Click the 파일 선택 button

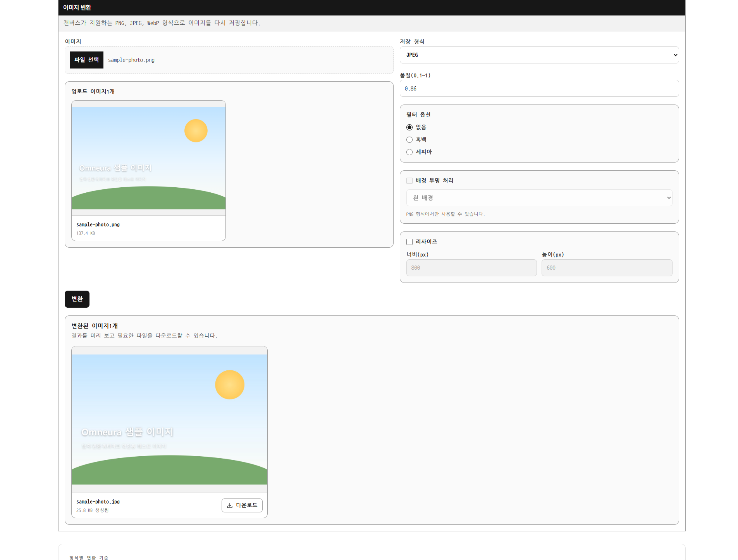point(86,60)
